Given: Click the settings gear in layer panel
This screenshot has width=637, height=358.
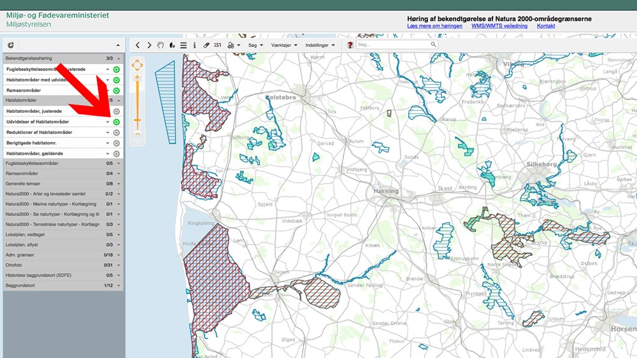Looking at the screenshot, I should (11, 45).
